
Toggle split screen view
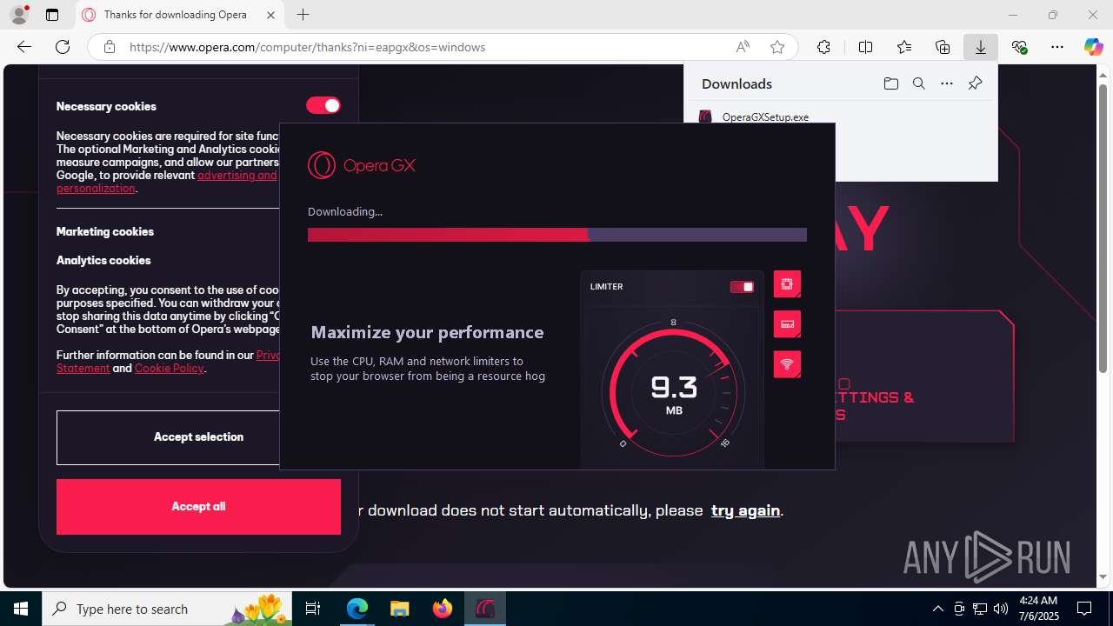(865, 47)
